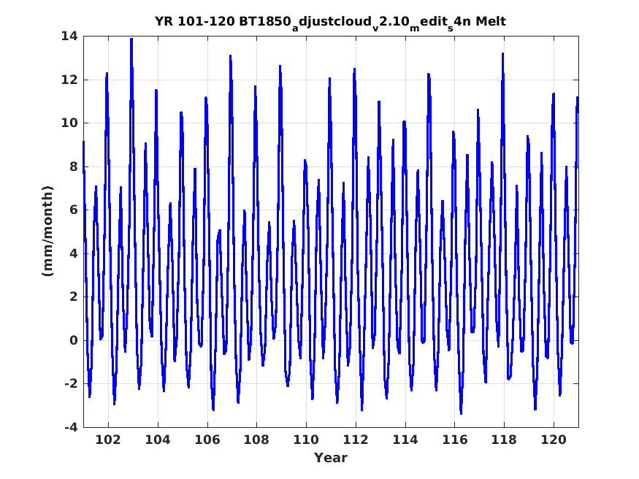Click x-axis tick label 116
The height and width of the screenshot is (479, 639).
coord(454,440)
